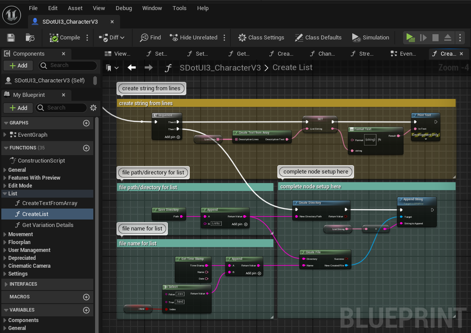
Task: Open the Edit menu
Action: [53, 8]
